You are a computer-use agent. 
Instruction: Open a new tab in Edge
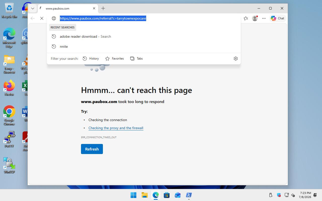click(103, 8)
